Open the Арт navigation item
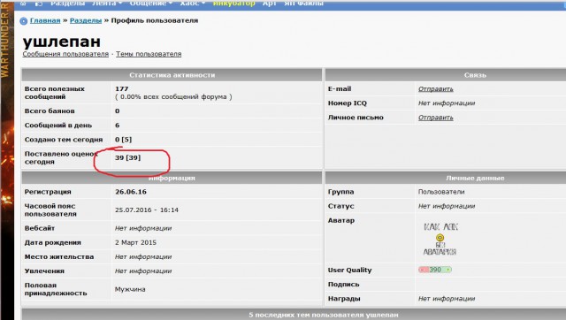566x320 pixels. point(269,4)
